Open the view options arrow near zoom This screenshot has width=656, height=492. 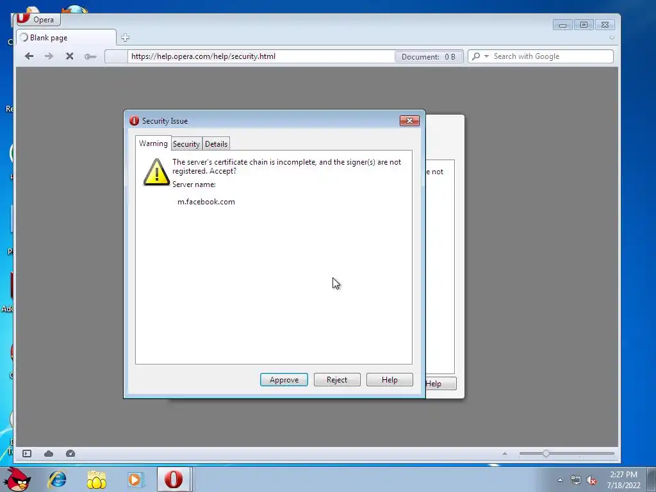[x=505, y=454]
